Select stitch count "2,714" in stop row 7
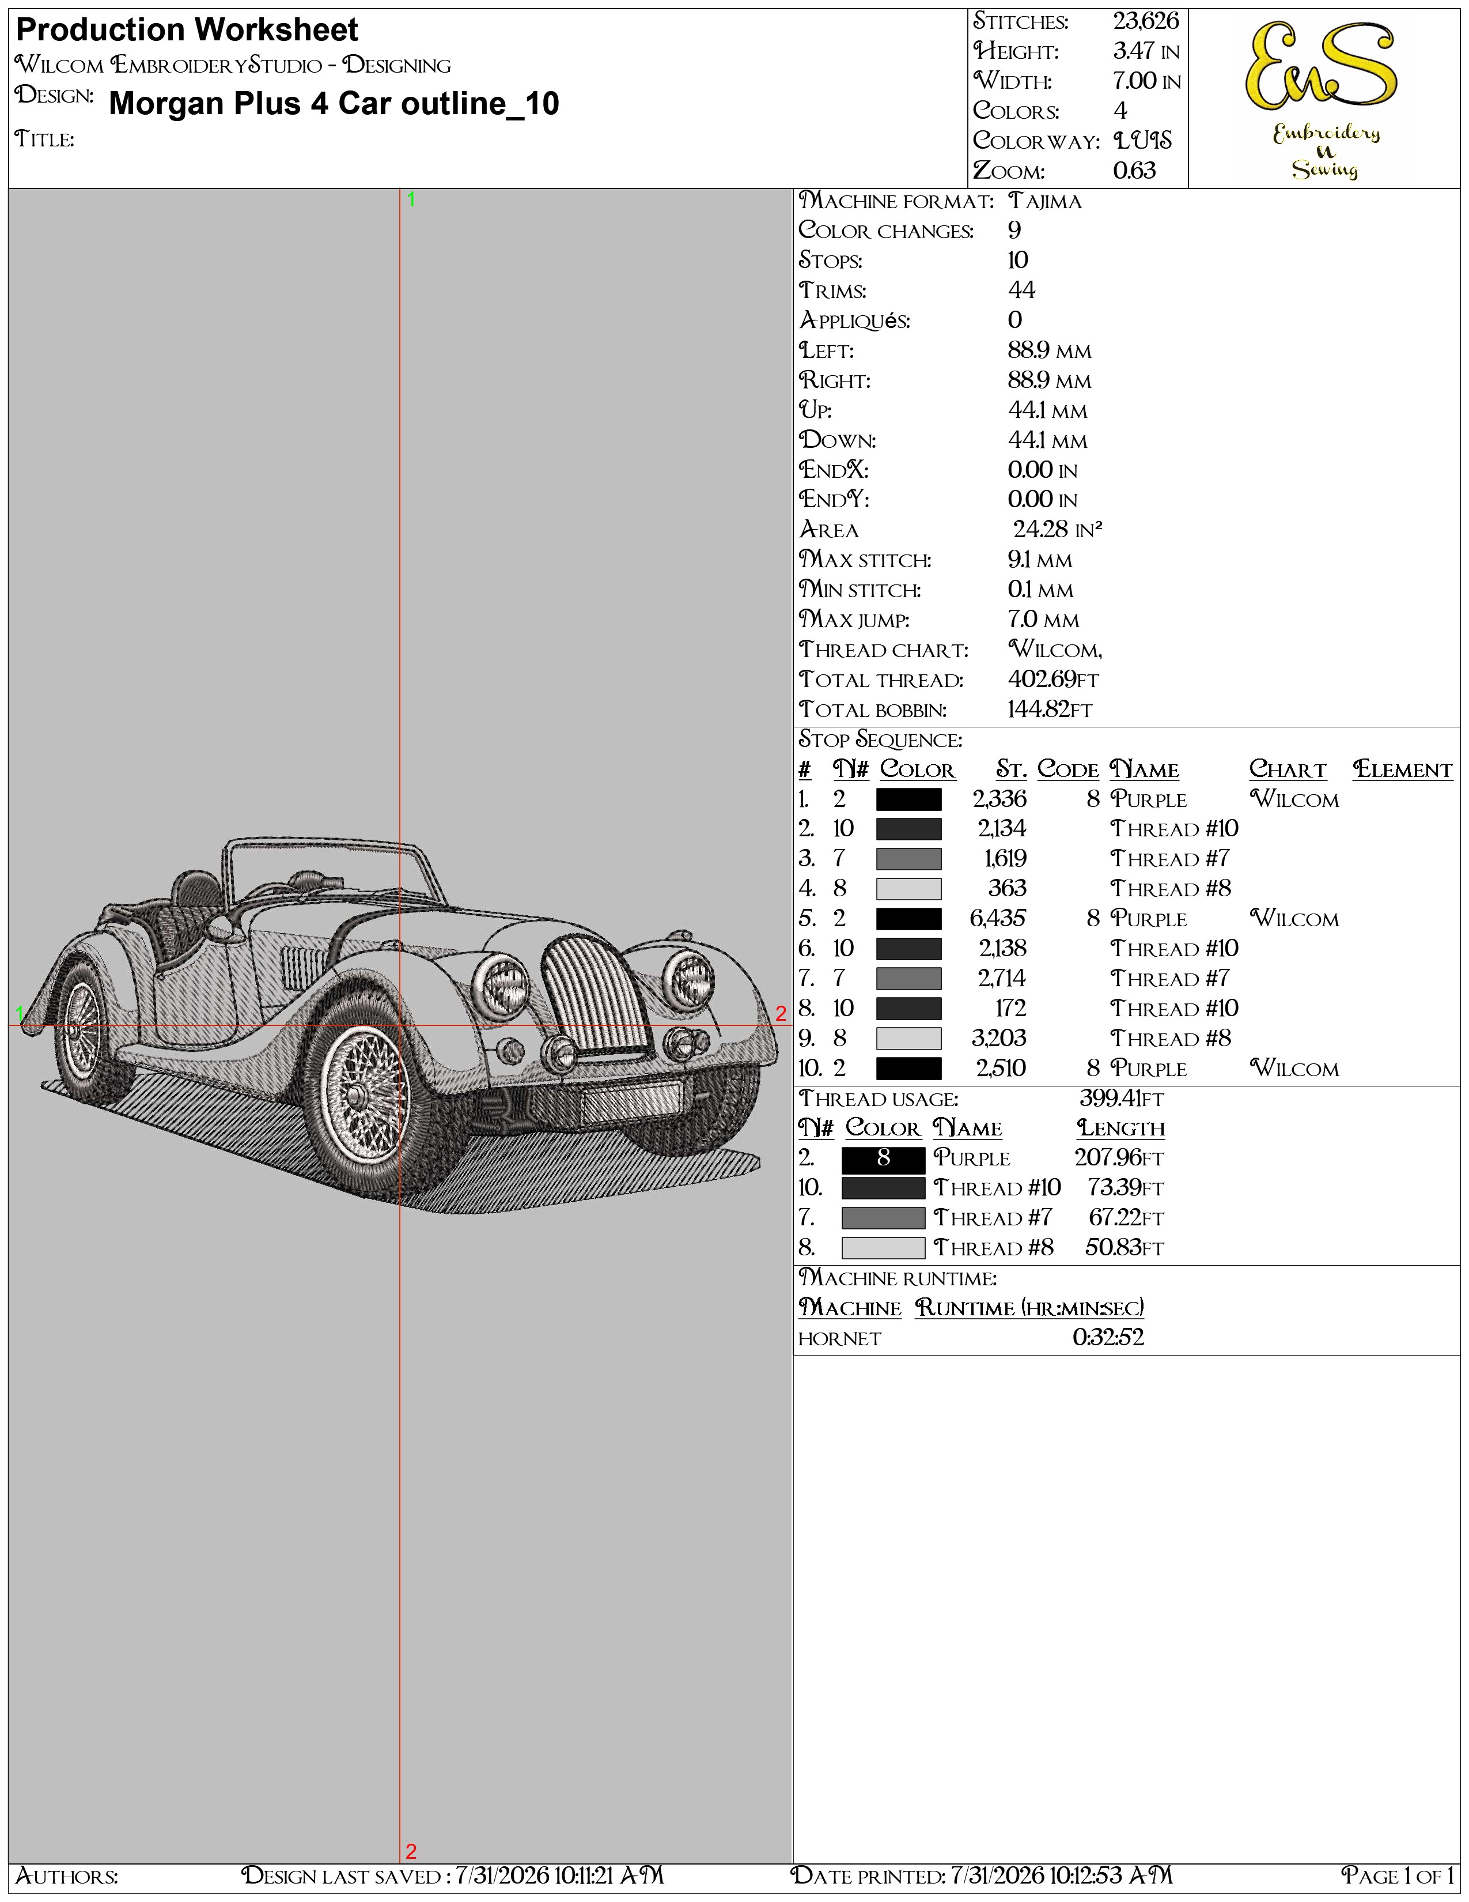Image resolution: width=1469 pixels, height=1902 pixels. [x=1002, y=979]
